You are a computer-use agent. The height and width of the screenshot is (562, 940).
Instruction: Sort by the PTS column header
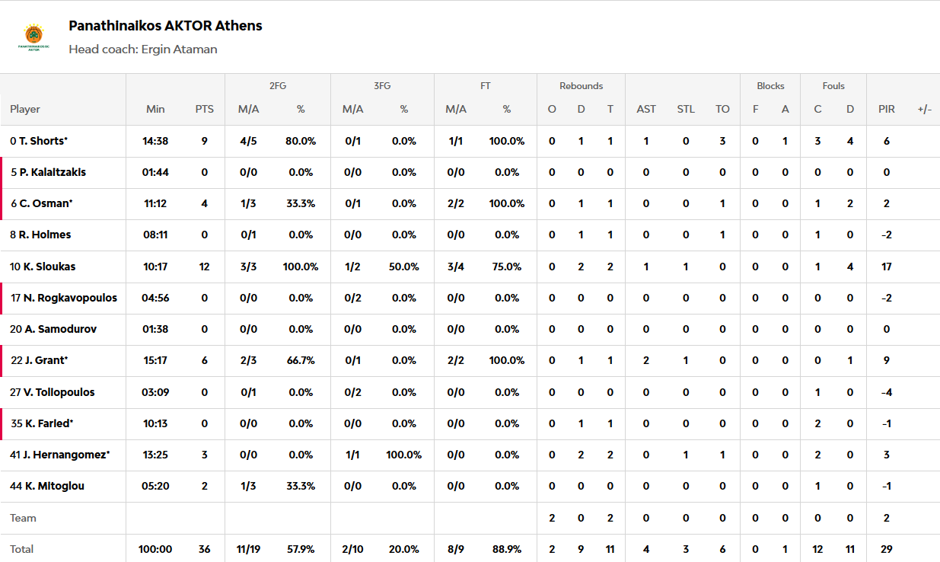point(204,109)
